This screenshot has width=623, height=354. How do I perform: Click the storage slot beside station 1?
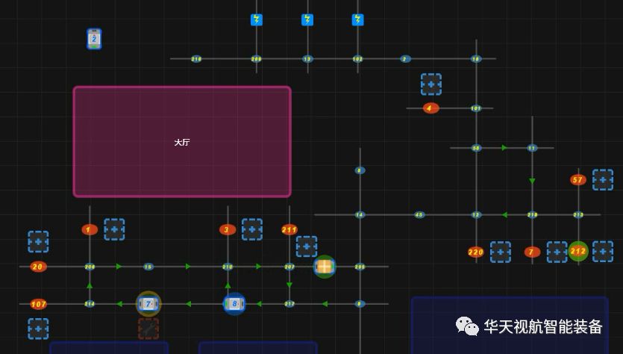pyautogui.click(x=114, y=229)
